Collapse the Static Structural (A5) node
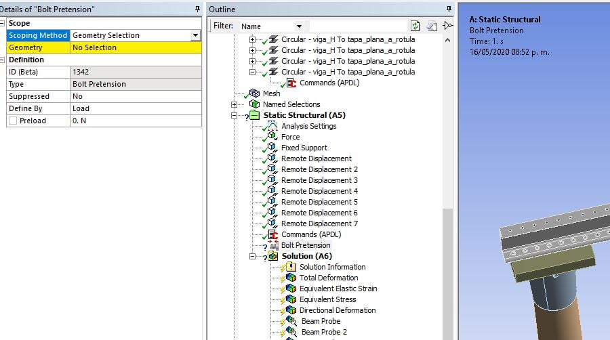The width and height of the screenshot is (610, 340). (x=234, y=115)
